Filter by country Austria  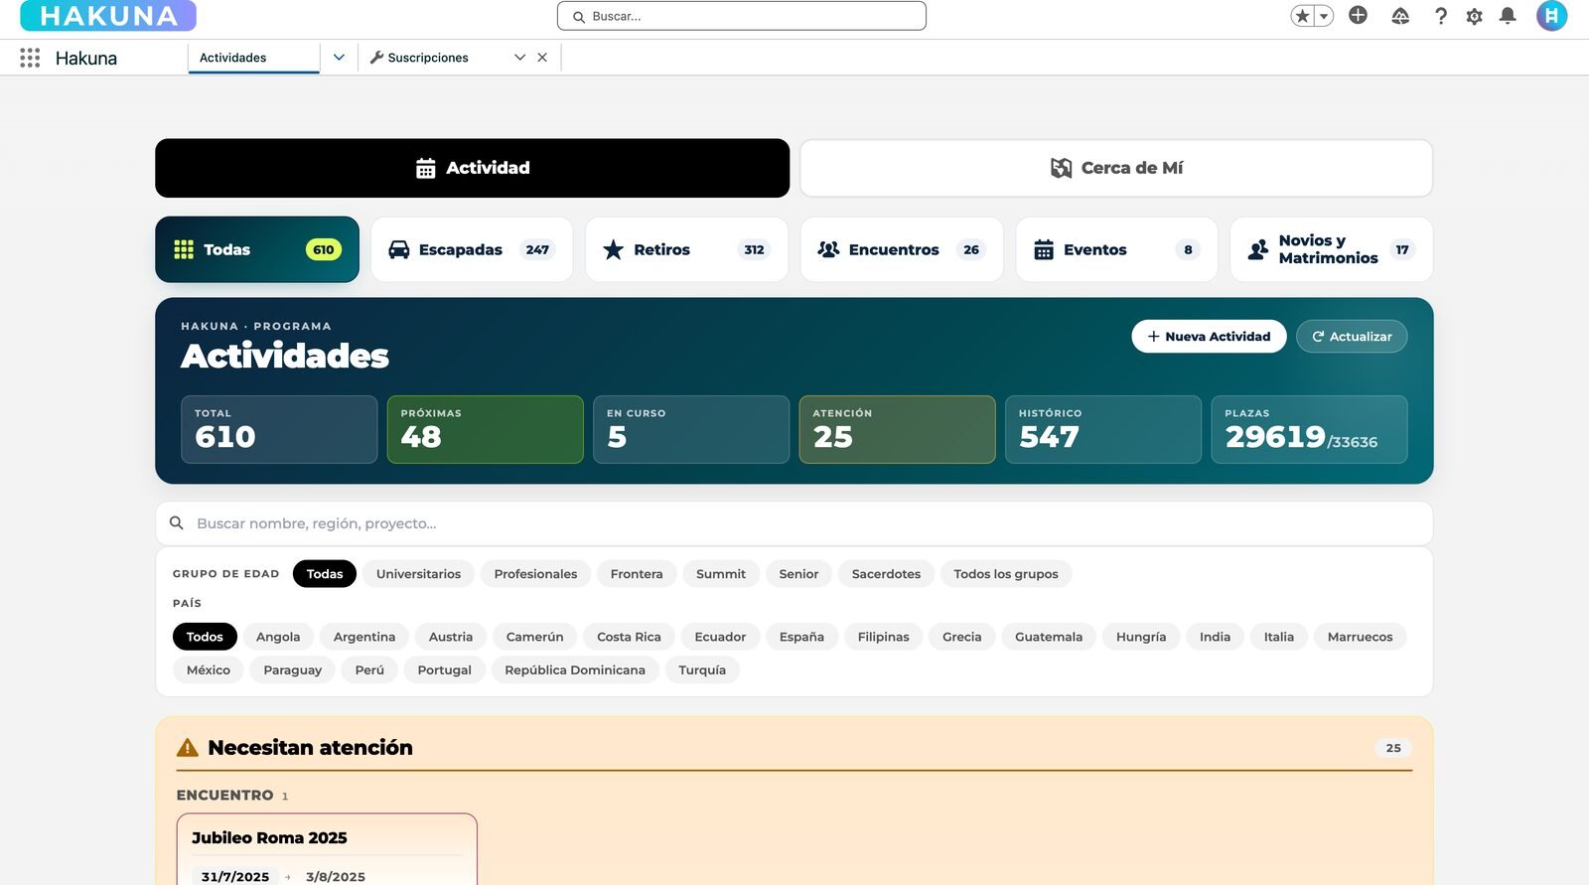click(451, 637)
